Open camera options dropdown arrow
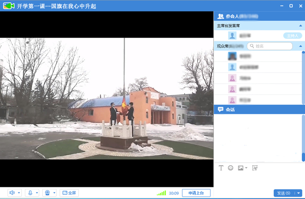Screen dimensions: 305x199 [x=54, y=193]
